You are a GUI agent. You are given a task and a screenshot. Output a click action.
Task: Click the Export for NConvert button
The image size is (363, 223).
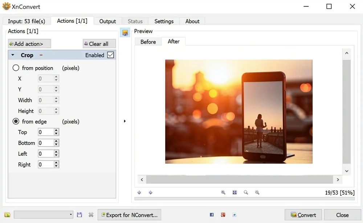coord(129,215)
